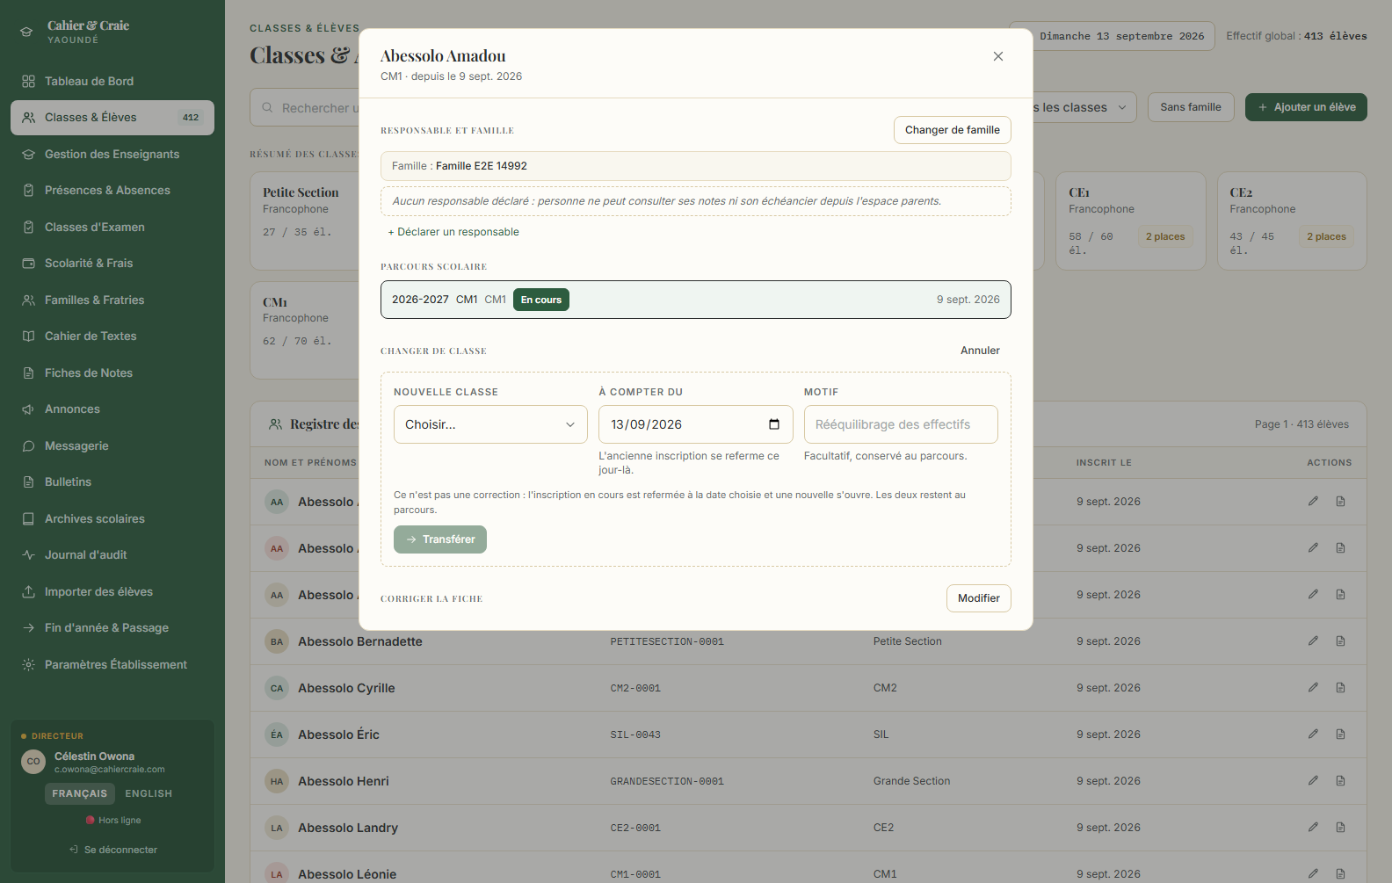Click the Modifier button in dialog
The width and height of the screenshot is (1392, 883).
979,598
